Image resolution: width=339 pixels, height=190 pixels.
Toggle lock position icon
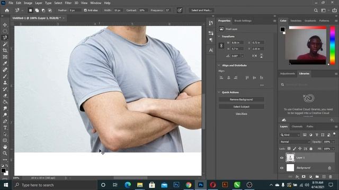pyautogui.click(x=300, y=149)
